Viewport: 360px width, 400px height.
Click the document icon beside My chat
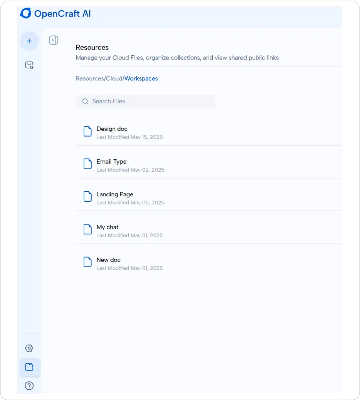click(87, 229)
